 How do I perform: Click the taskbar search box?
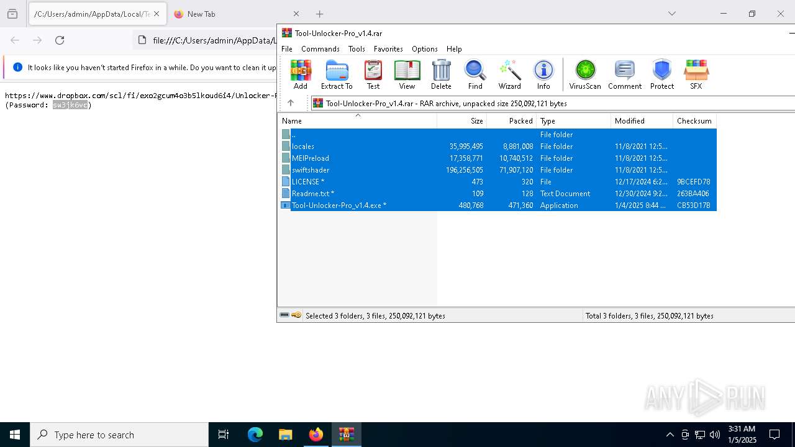click(119, 435)
